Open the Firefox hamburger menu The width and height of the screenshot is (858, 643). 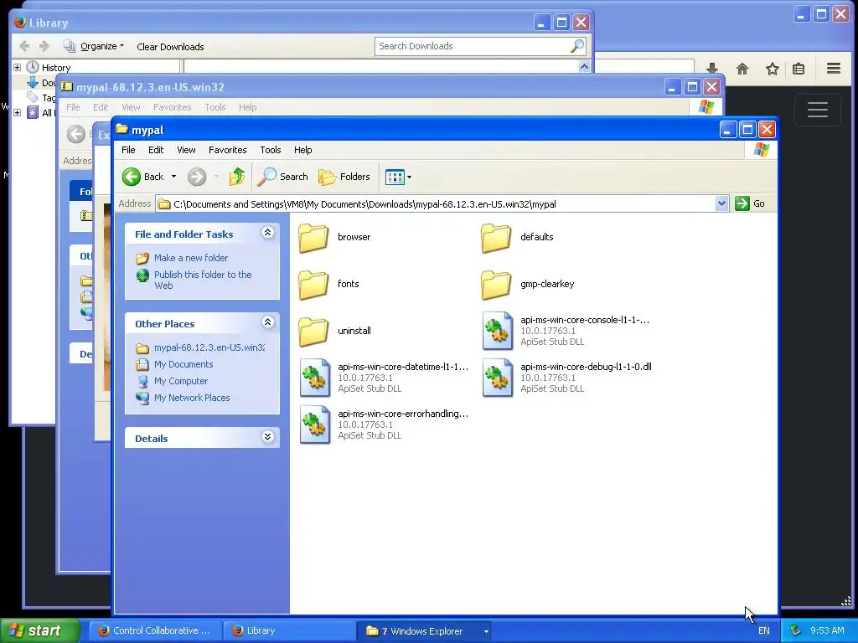point(834,69)
